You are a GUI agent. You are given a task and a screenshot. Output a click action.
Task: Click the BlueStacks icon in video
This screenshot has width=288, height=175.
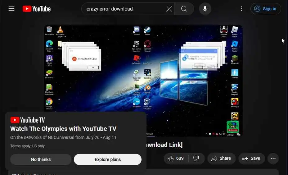click(49, 74)
